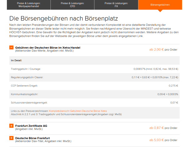Click the 0,275 € value
Image resolution: width=190 pixels, height=147 pixels.
(x=173, y=86)
